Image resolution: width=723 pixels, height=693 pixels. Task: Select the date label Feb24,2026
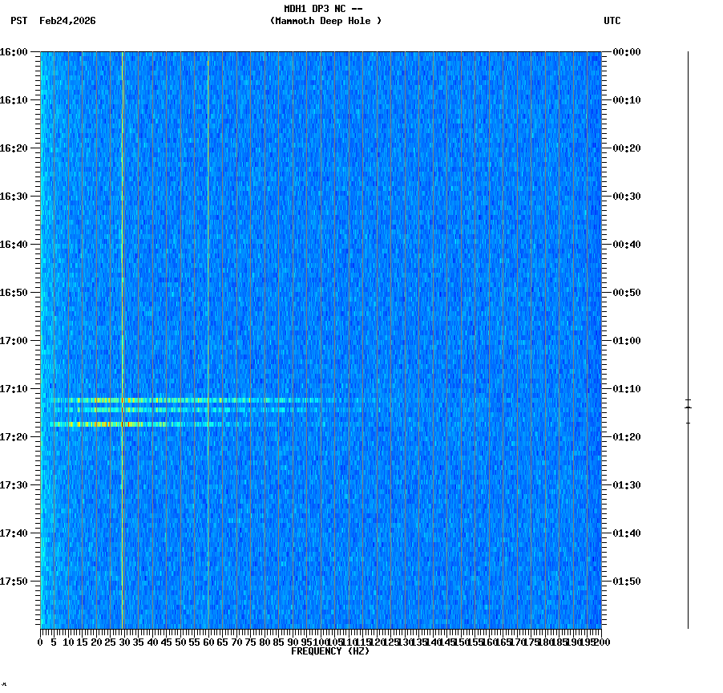click(67, 22)
